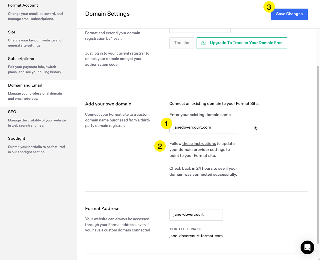Focus the existing domain name field
Image resolution: width=320 pixels, height=260 pixels.
click(x=203, y=127)
